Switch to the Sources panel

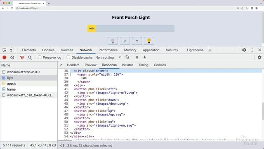tap(67, 50)
